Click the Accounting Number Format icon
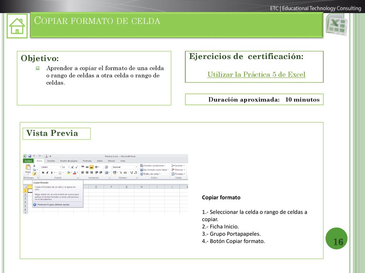The width and height of the screenshot is (365, 273). point(114,172)
